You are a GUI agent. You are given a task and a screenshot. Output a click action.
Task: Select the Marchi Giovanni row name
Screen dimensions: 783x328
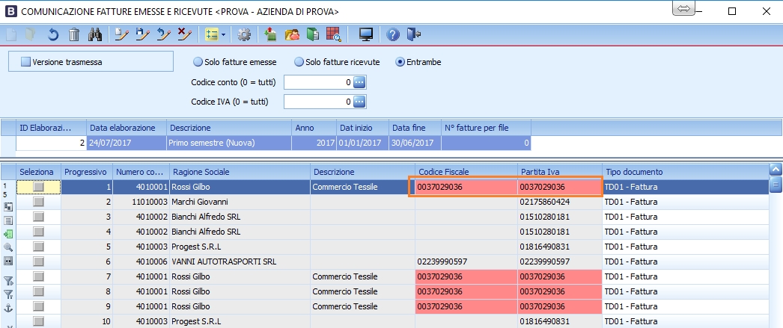click(199, 202)
